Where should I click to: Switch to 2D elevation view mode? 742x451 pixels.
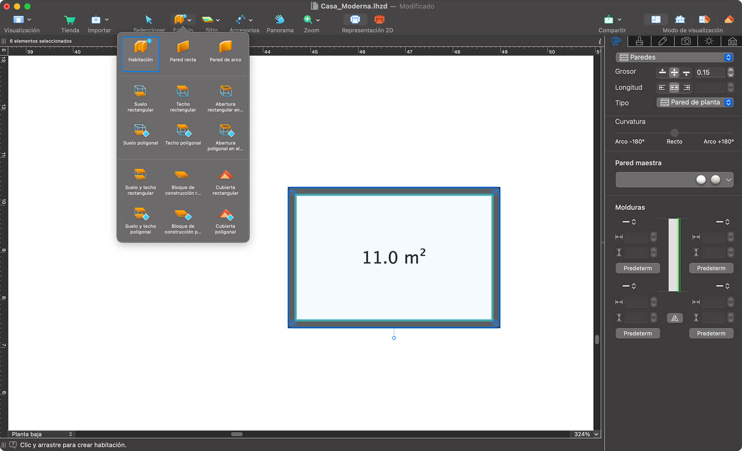[x=680, y=20]
